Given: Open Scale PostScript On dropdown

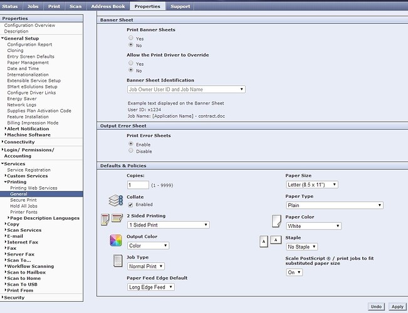Looking at the screenshot, I should (295, 272).
